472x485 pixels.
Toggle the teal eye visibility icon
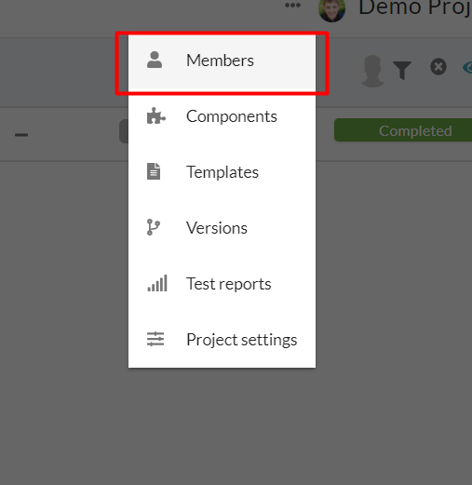point(467,67)
